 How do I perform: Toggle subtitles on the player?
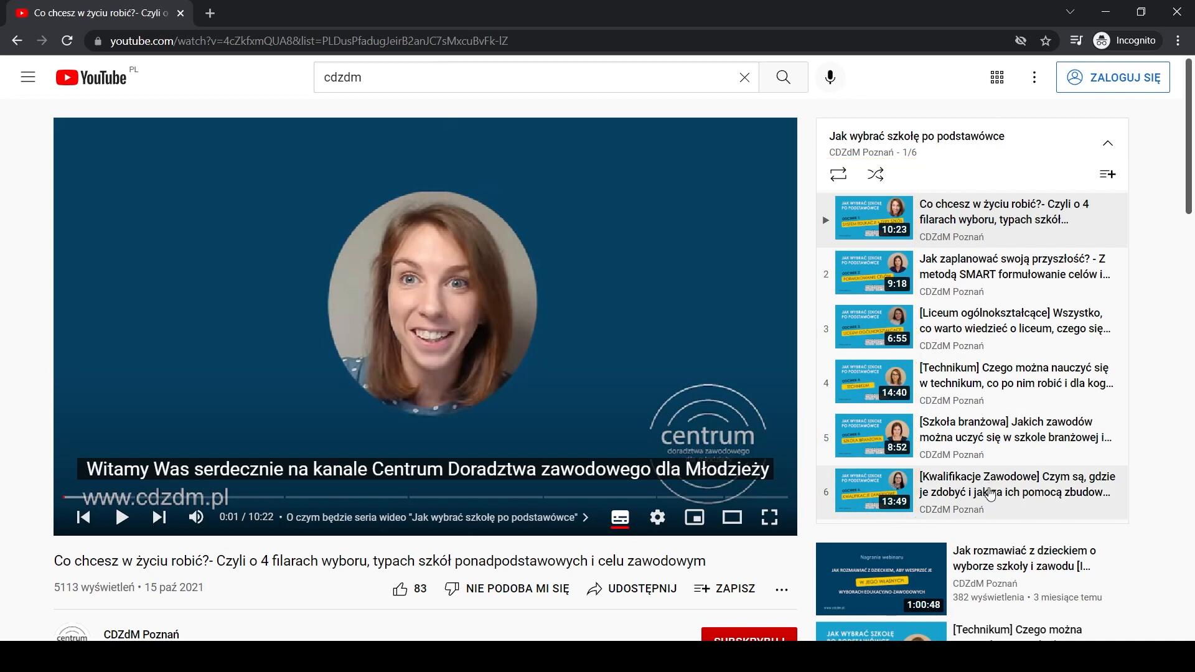(x=620, y=517)
